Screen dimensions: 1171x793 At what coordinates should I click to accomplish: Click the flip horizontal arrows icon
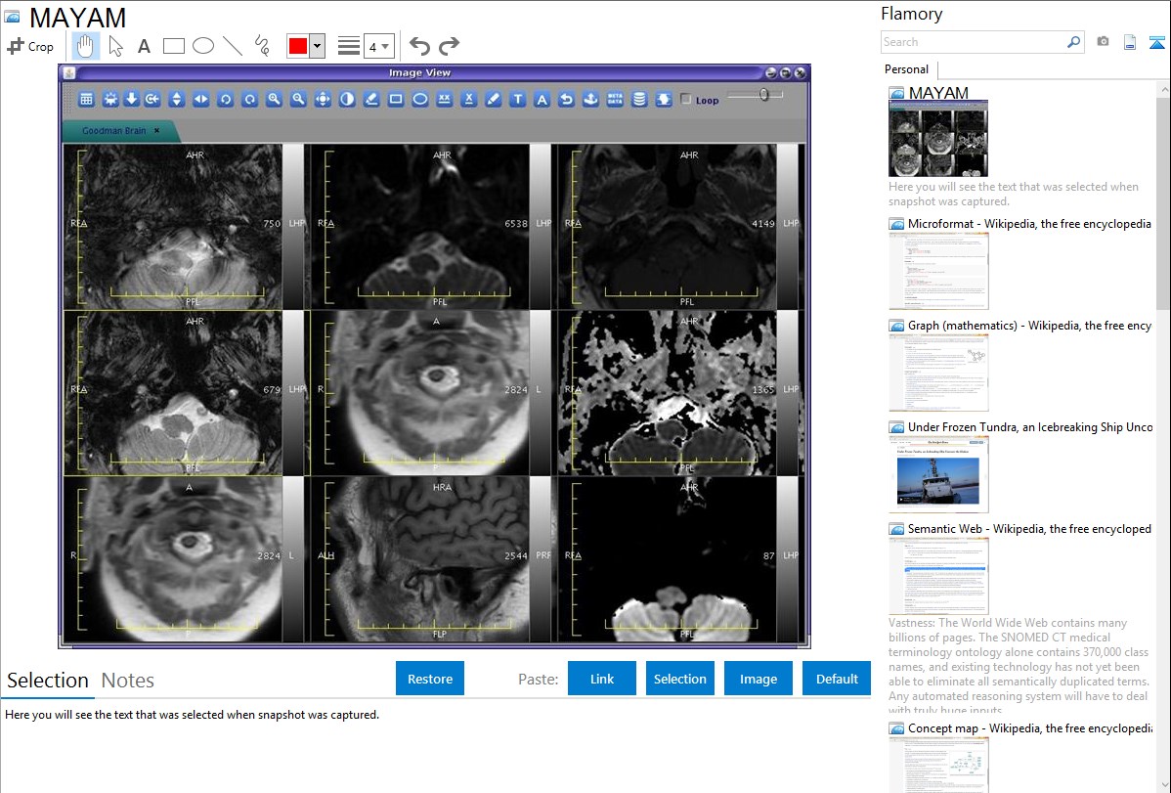pos(200,100)
